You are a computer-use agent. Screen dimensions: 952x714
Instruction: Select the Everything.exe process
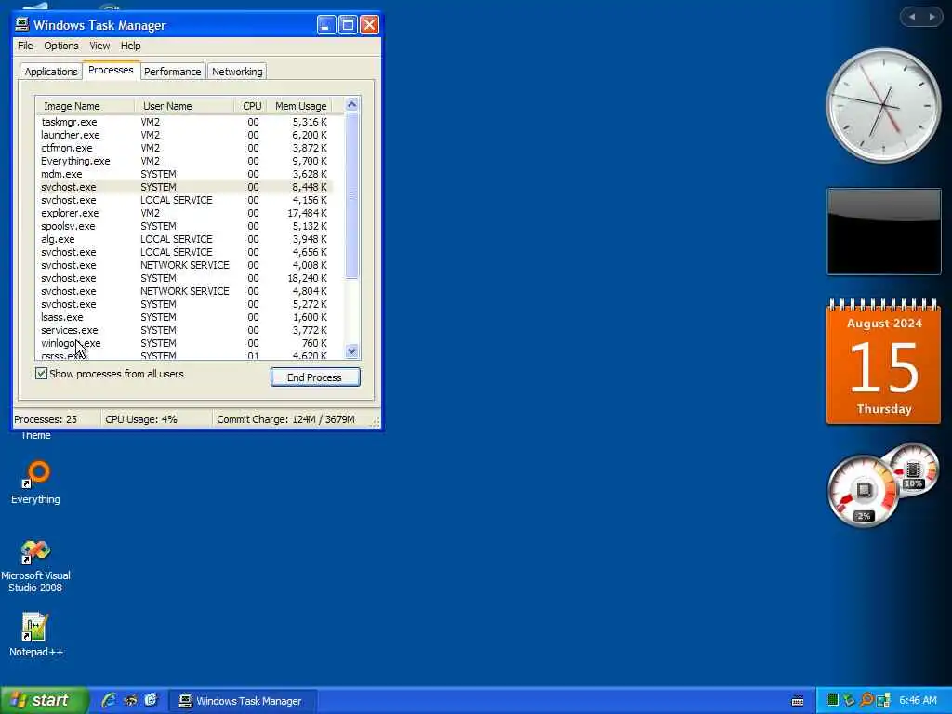(185, 161)
